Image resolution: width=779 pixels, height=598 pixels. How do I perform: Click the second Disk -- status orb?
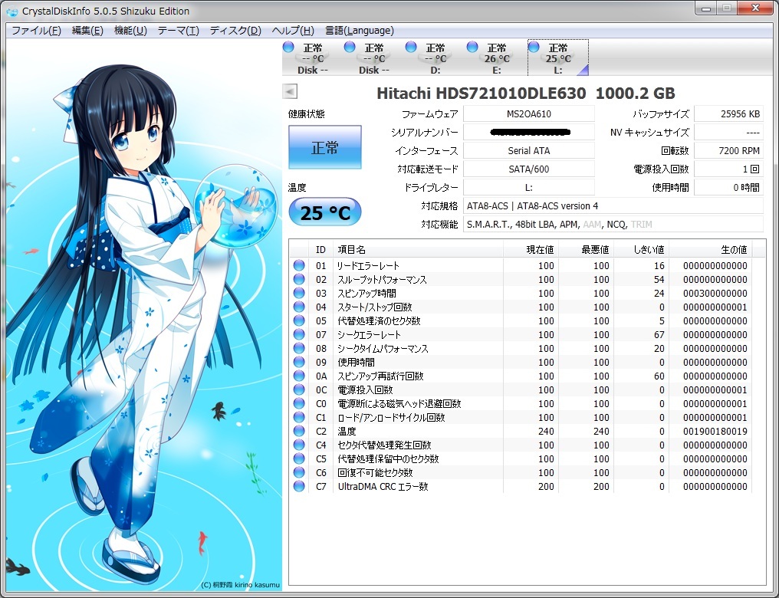[350, 48]
